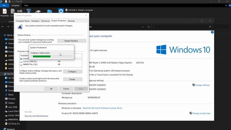The width and height of the screenshot is (231, 130).
Task: Click Change settings link
Action: [202, 85]
